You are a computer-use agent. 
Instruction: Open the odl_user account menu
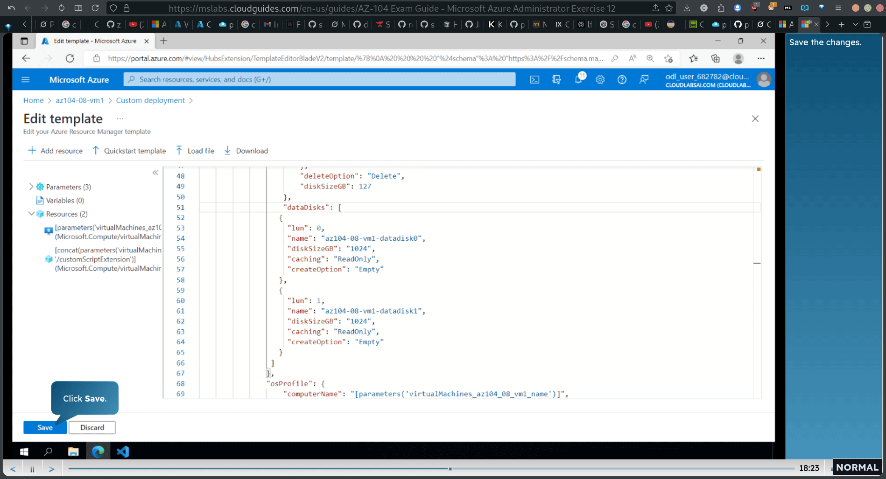(717, 80)
